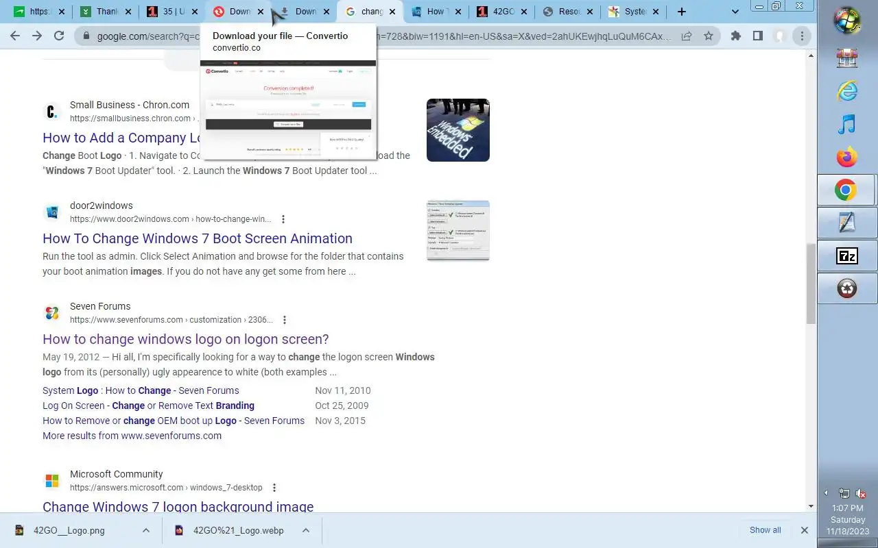This screenshot has width=878, height=548.
Task: Show all downloads
Action: tap(765, 530)
